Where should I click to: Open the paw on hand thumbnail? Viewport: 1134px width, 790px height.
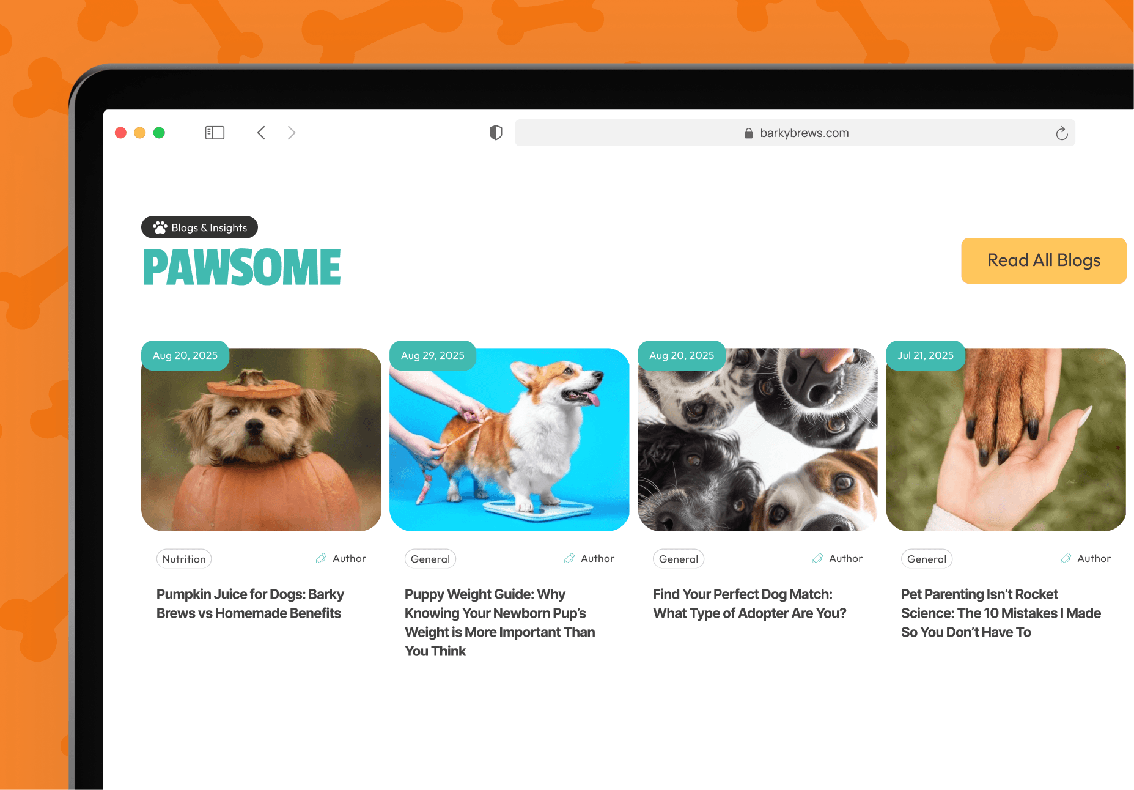click(x=1006, y=440)
